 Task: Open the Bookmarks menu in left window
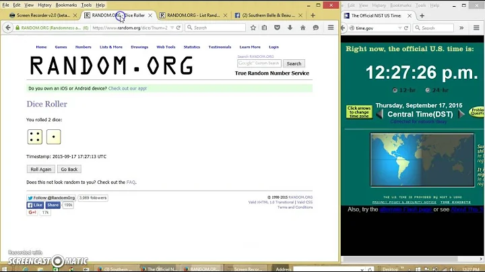pyautogui.click(x=66, y=5)
